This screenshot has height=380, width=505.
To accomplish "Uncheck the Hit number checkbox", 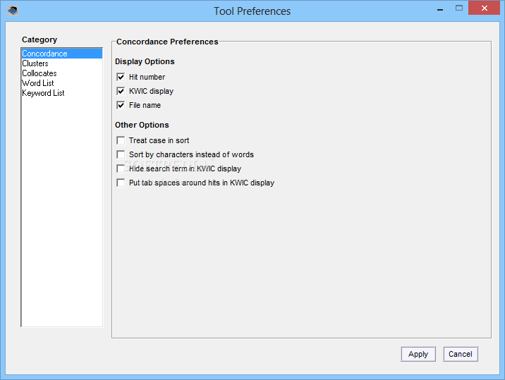I will click(121, 77).
